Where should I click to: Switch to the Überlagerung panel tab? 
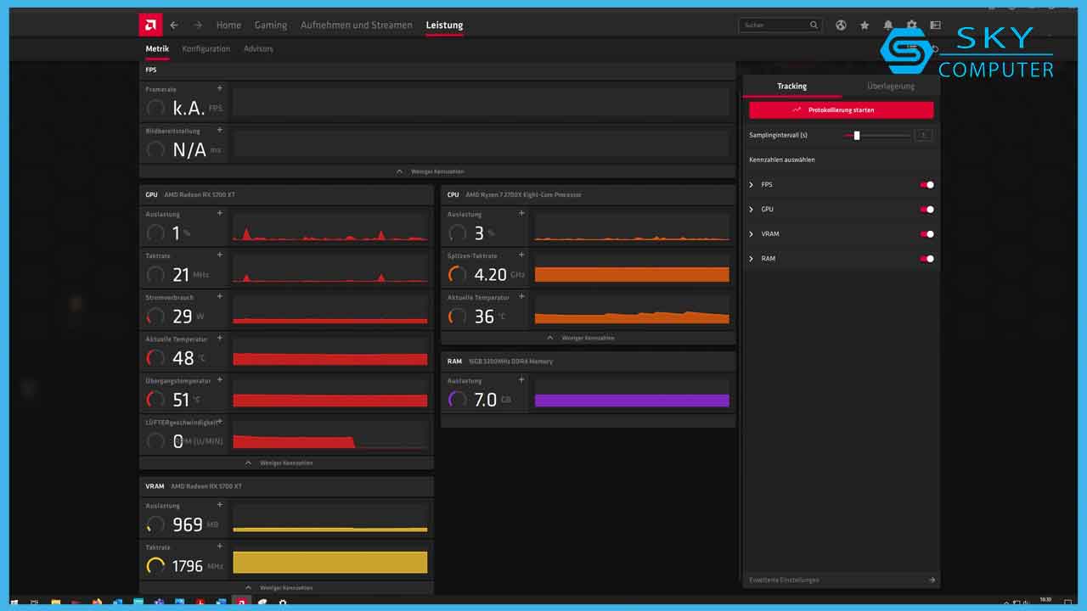click(x=891, y=87)
